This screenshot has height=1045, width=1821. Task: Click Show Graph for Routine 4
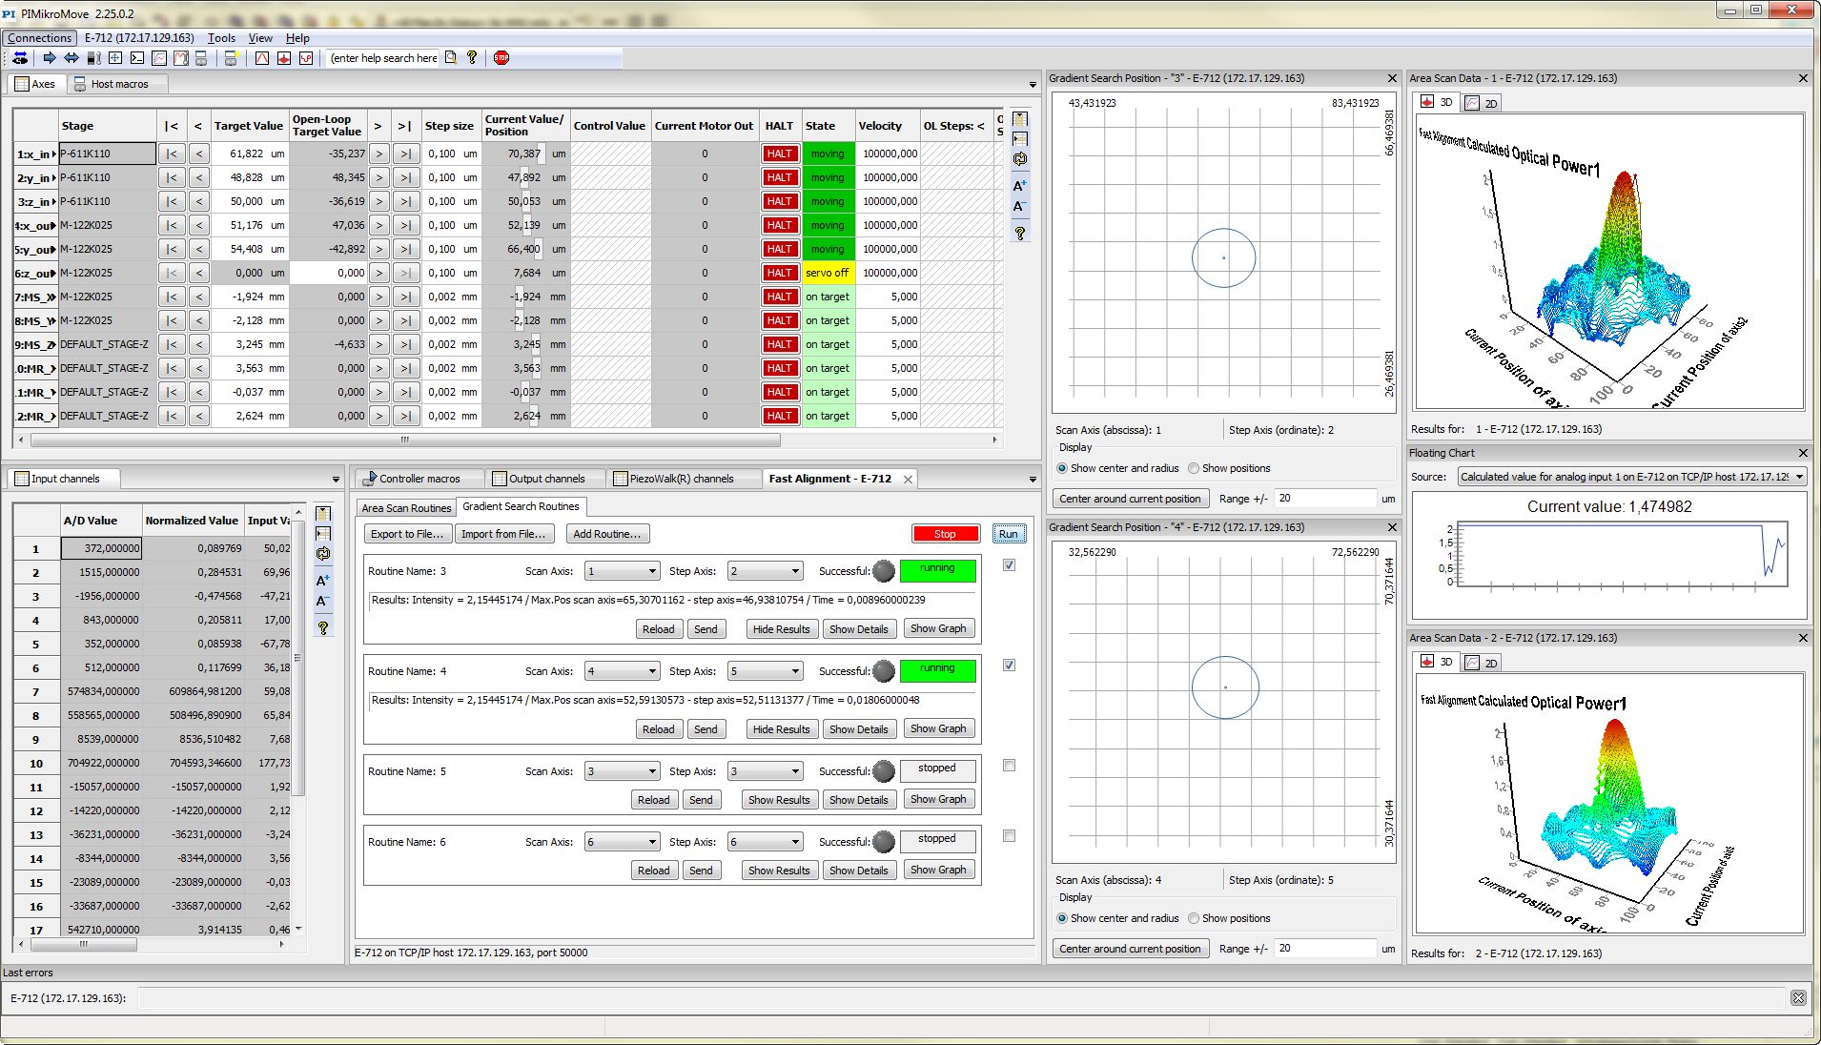[x=938, y=727]
